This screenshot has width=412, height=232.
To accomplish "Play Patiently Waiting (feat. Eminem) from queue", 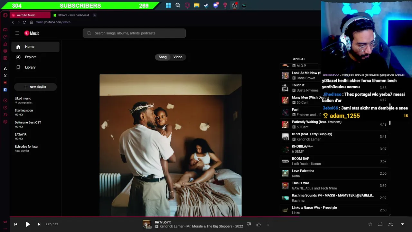I will pyautogui.click(x=335, y=124).
